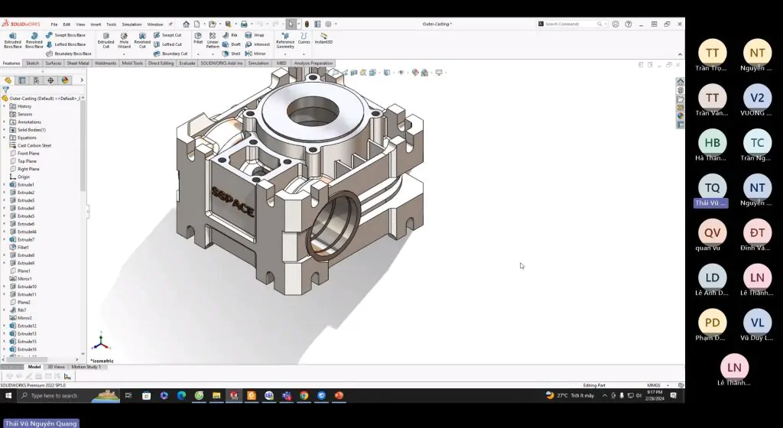Switch to the Sketch tab

pos(32,63)
